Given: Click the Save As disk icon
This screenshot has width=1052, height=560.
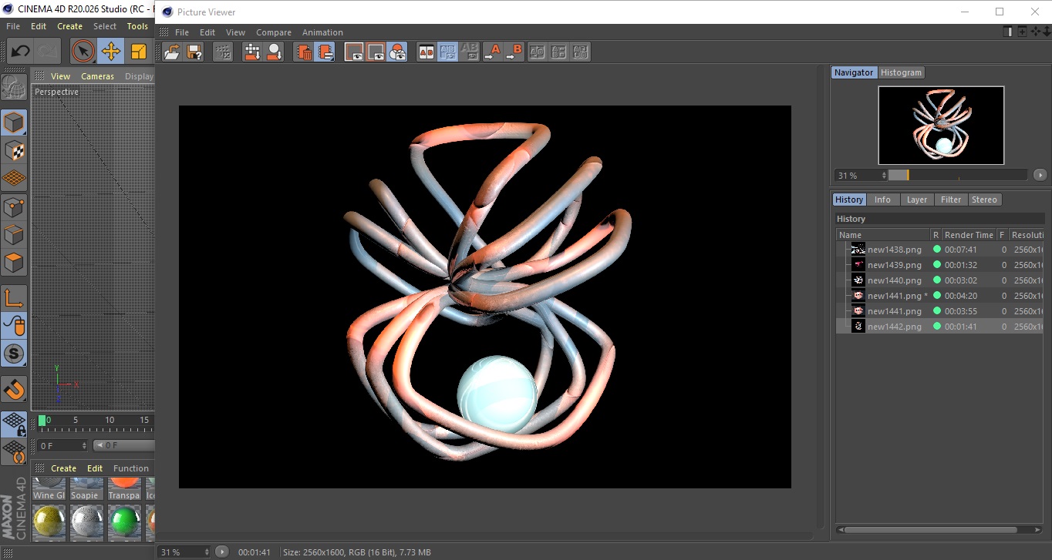Looking at the screenshot, I should pos(194,52).
